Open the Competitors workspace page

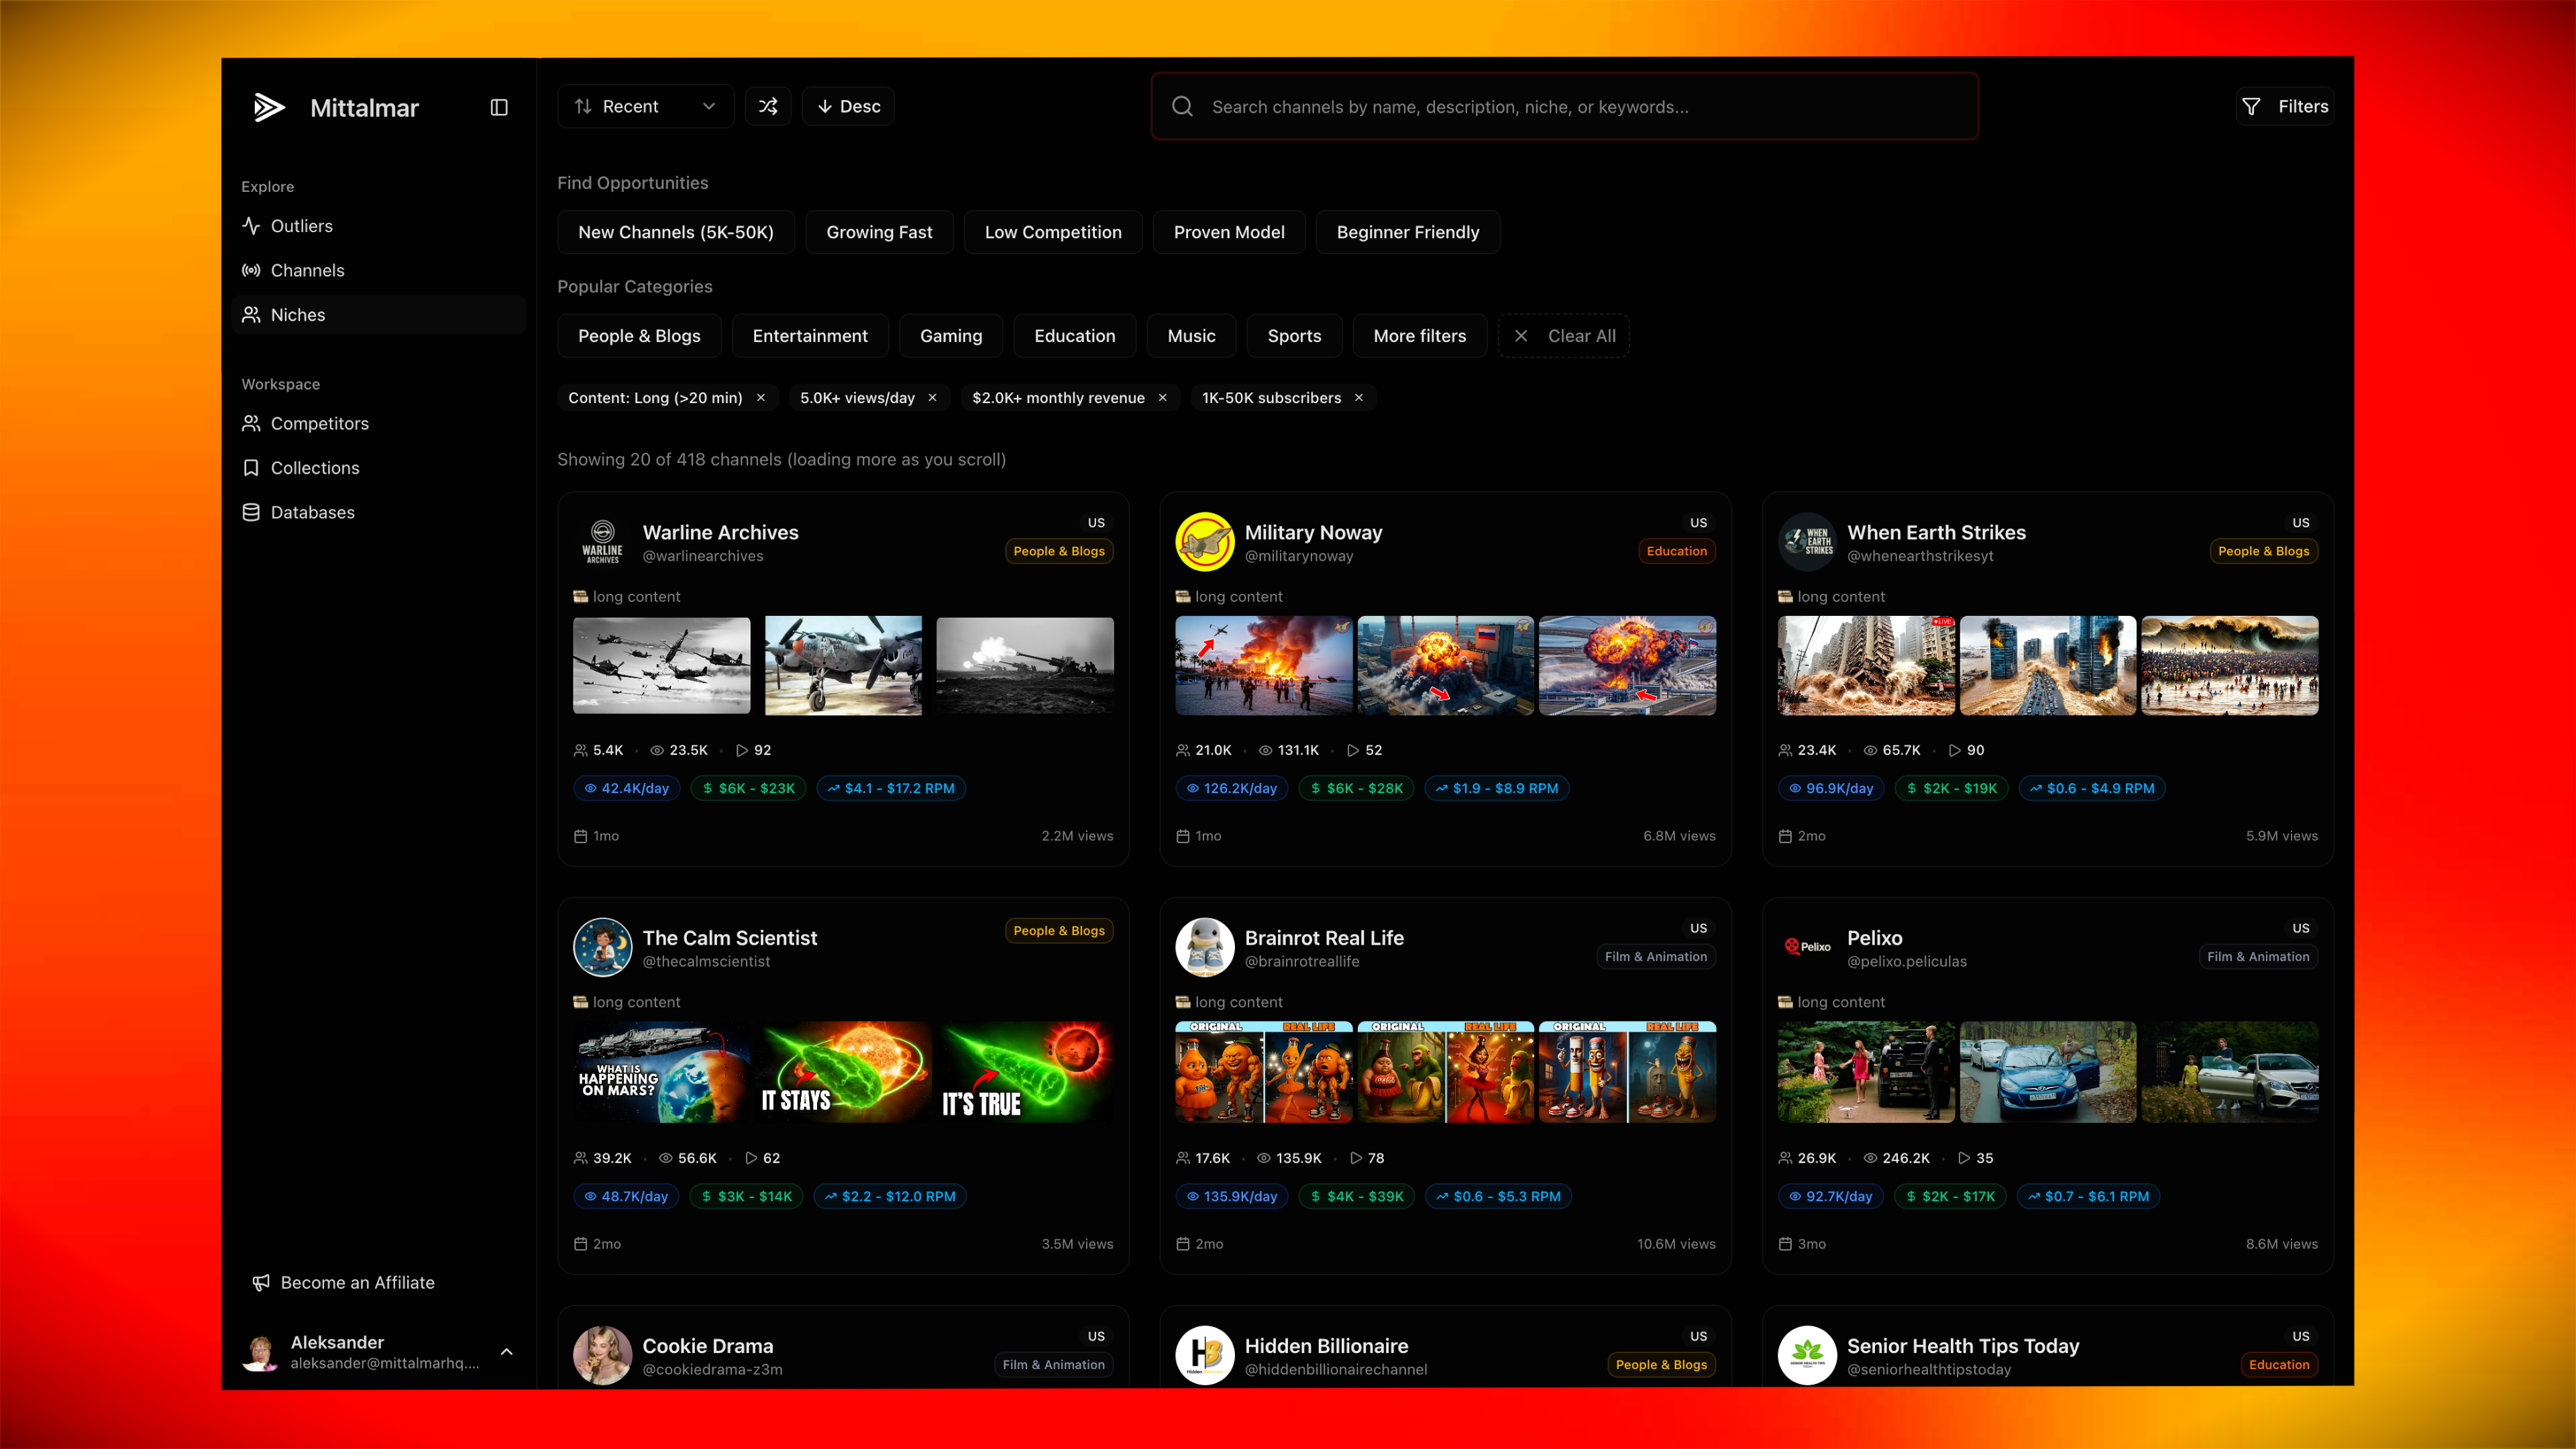click(x=319, y=423)
